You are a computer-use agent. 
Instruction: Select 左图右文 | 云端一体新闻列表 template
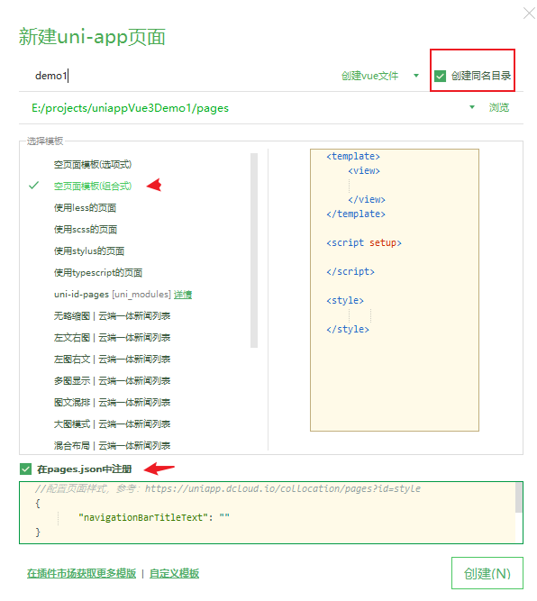click(112, 360)
